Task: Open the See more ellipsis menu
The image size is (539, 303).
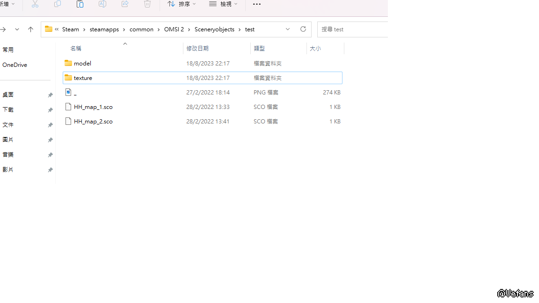Action: [257, 4]
